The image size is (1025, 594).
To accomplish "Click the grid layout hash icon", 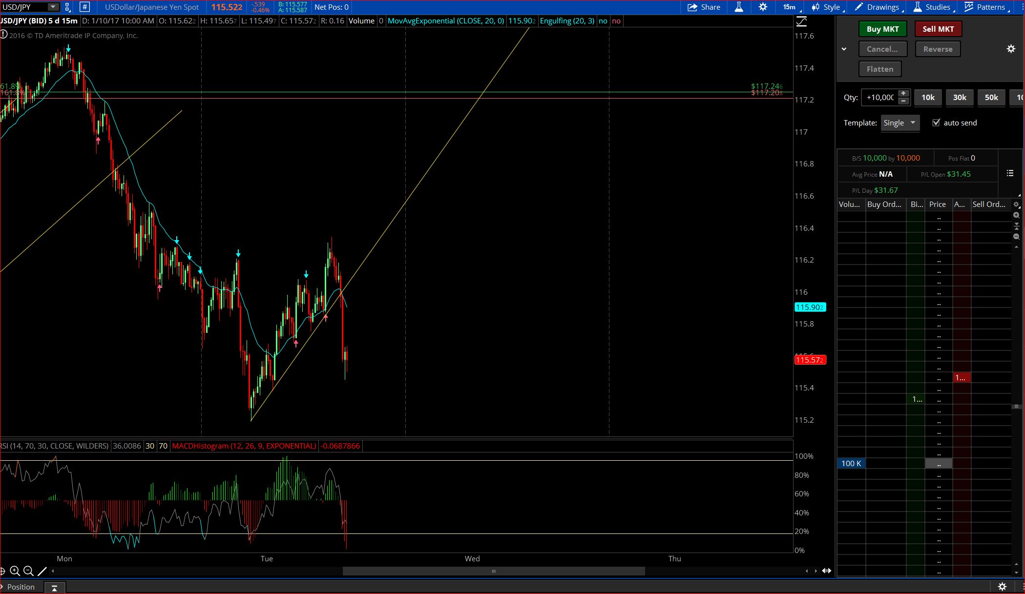I will [84, 7].
